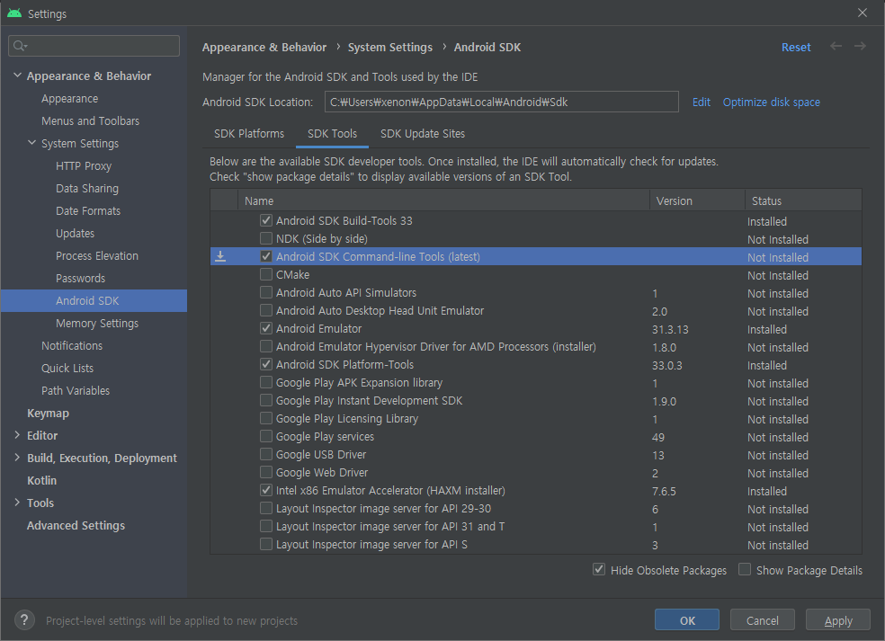Click the Status column header

point(804,200)
